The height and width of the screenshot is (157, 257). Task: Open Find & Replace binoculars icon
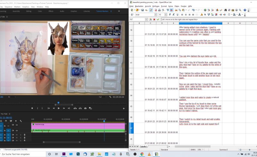[x=226, y=10]
